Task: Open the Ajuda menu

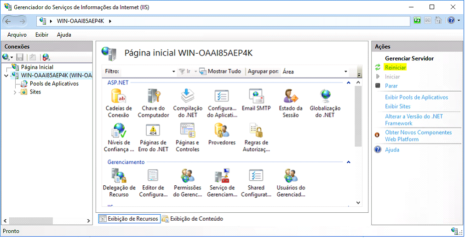Action: (x=64, y=35)
